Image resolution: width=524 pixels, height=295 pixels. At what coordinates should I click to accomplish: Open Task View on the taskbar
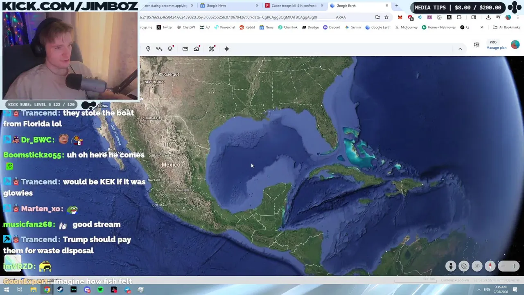19,290
